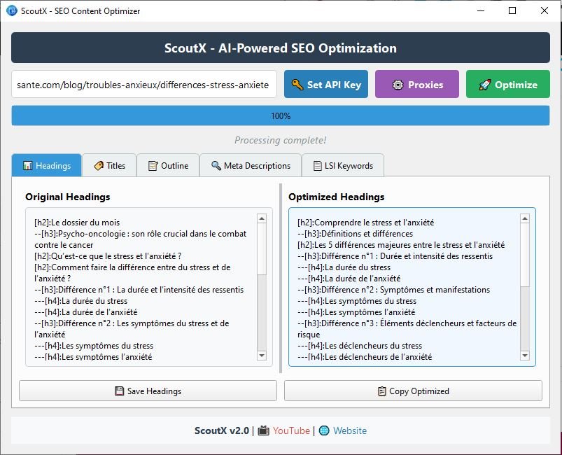This screenshot has height=455, width=562.
Task: Click '[h2]:Qu'est-ce que le stress et l'anxiété ?' line
Action: click(108, 256)
